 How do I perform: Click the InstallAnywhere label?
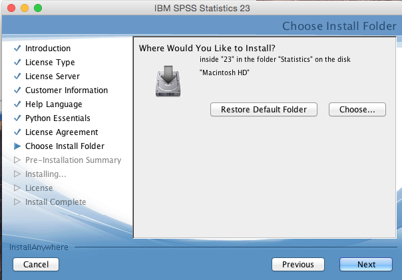click(x=39, y=247)
